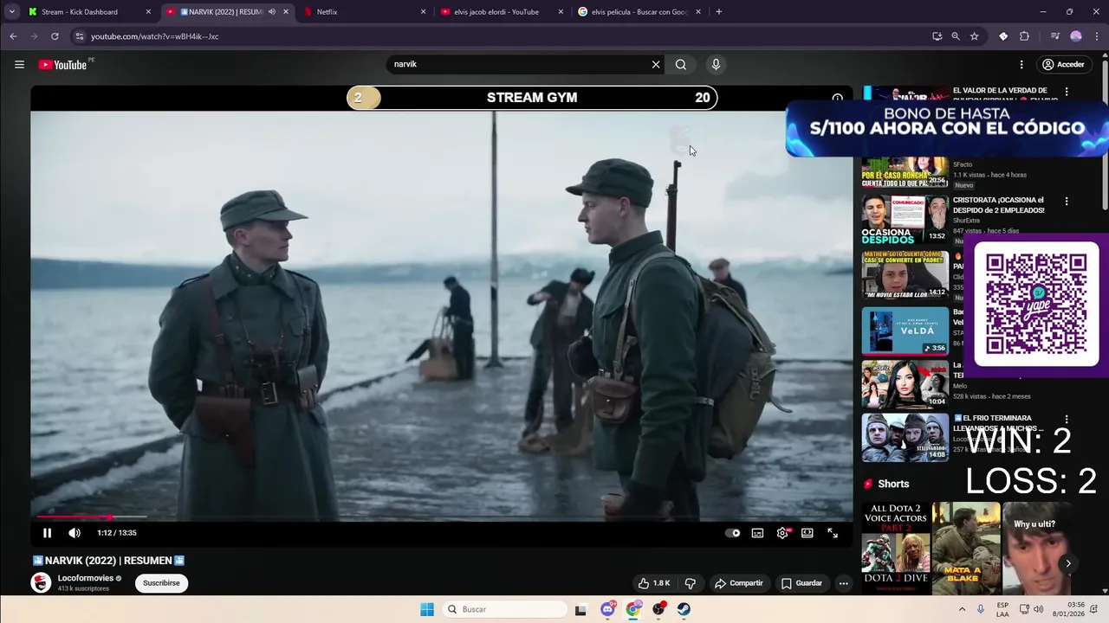Open the VeLDÁ 3:56 video thumbnail

click(x=905, y=330)
